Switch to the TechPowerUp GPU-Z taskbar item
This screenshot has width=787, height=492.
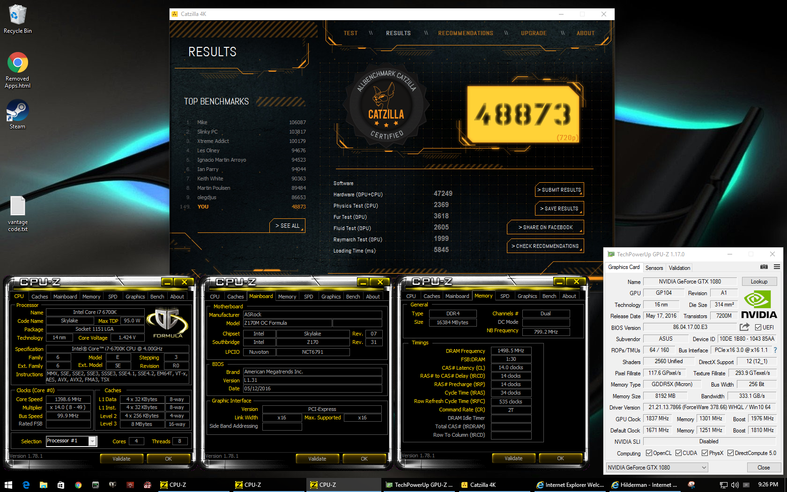[x=419, y=485]
